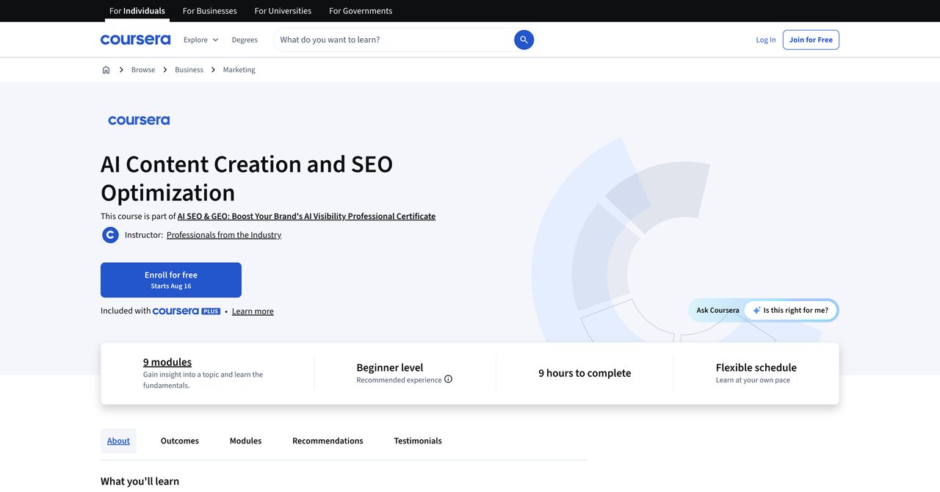
Task: Click the Coursera partner logo above title
Action: tap(139, 120)
